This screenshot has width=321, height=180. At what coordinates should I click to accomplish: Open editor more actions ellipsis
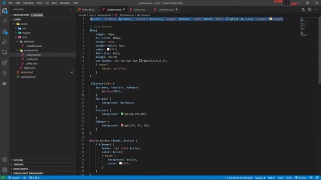(x=316, y=9)
